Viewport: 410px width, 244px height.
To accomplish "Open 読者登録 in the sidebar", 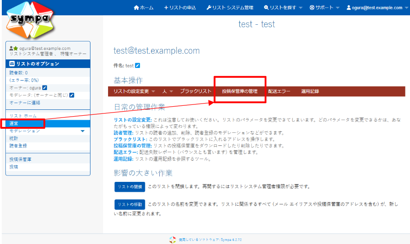I will click(x=18, y=146).
